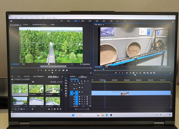The width and height of the screenshot is (179, 129).
Task: Mute audio track A1
Action: click(x=82, y=97)
